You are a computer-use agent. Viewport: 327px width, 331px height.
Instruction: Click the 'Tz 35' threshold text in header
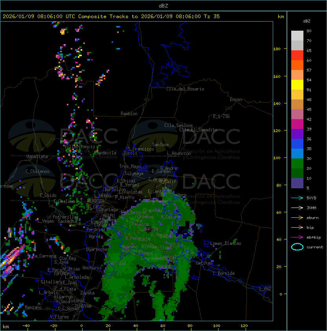[212, 17]
